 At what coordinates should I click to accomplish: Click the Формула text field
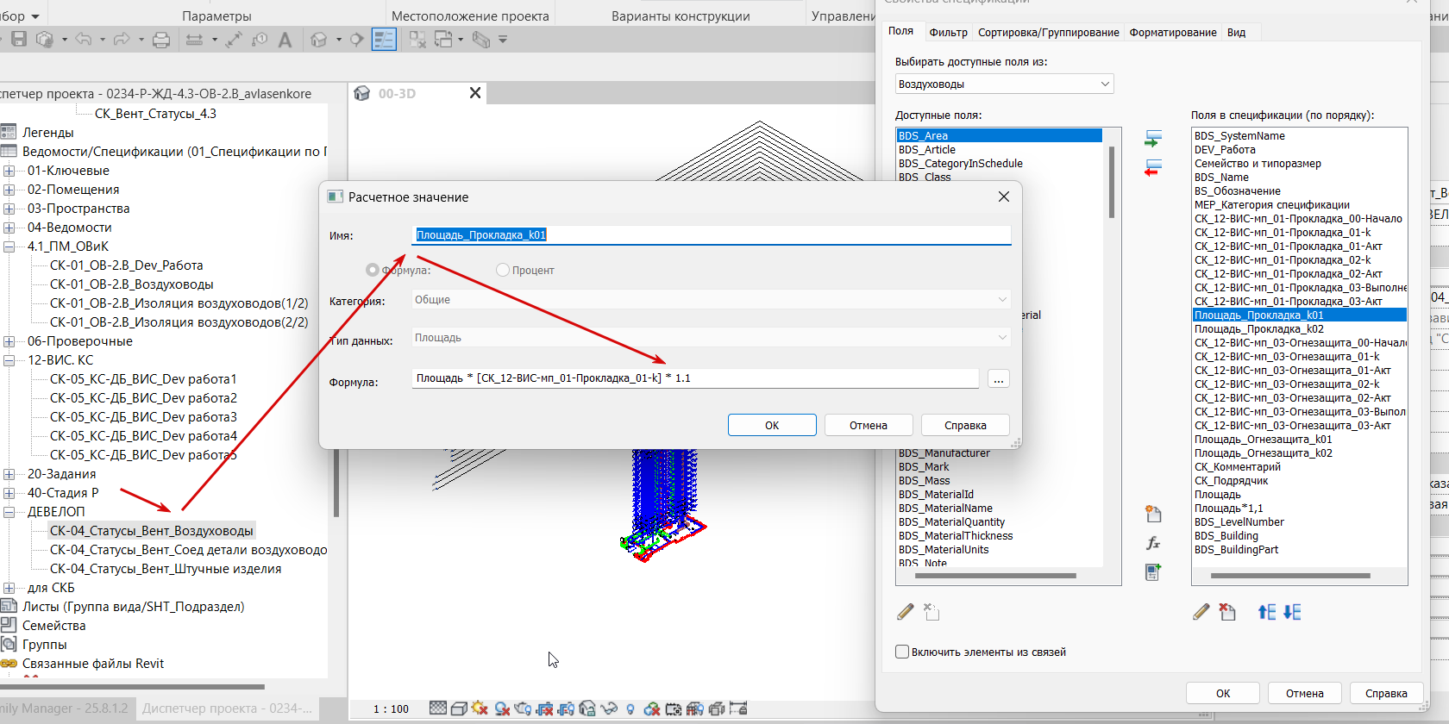pos(695,378)
